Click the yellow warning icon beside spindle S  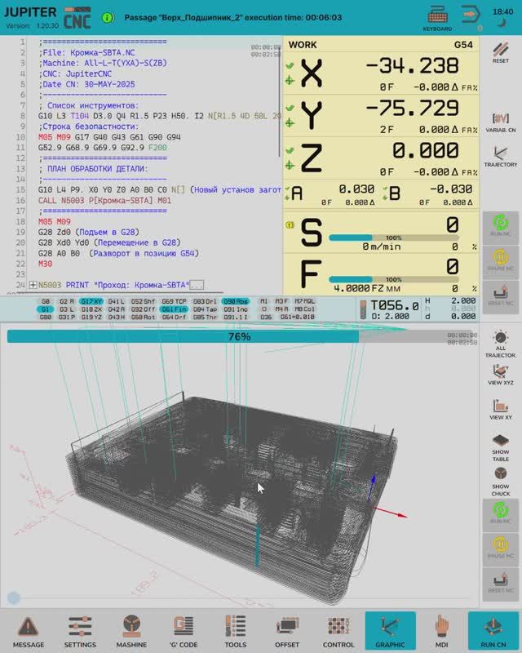pyautogui.click(x=290, y=225)
